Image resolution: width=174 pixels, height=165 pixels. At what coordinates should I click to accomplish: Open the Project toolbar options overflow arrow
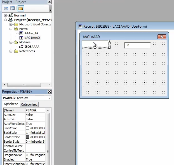50,10
